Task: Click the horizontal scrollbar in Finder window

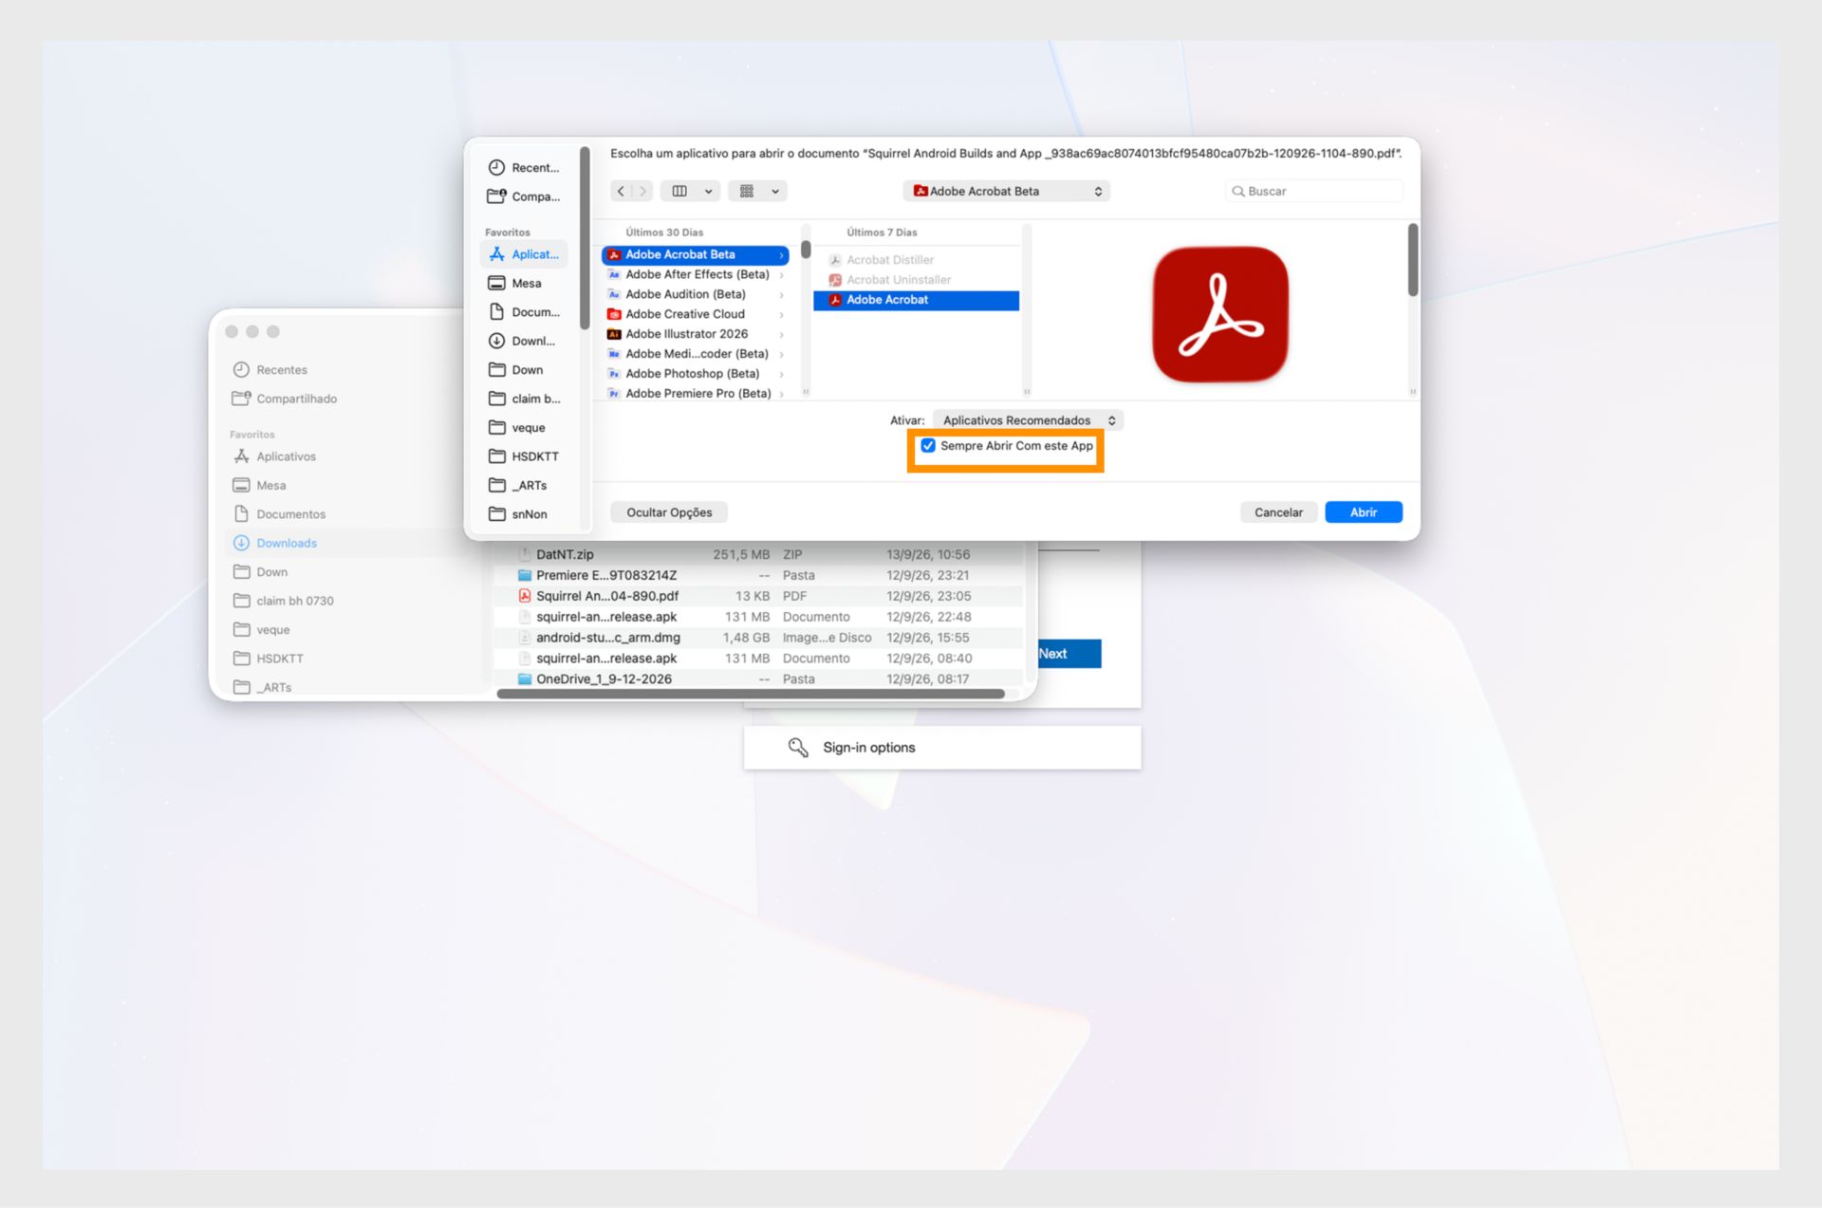Action: [750, 694]
